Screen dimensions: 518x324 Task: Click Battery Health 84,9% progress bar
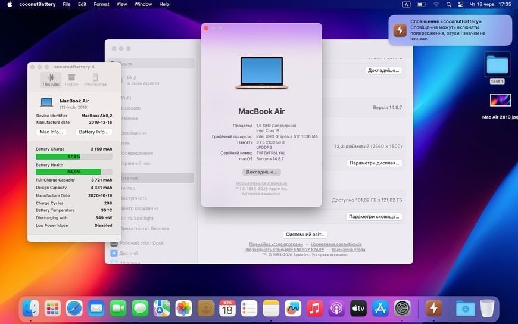[74, 172]
